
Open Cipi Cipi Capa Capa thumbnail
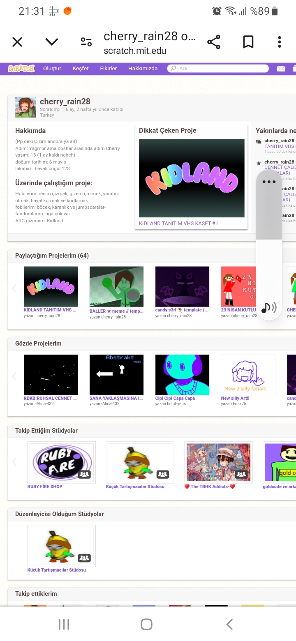point(182,375)
